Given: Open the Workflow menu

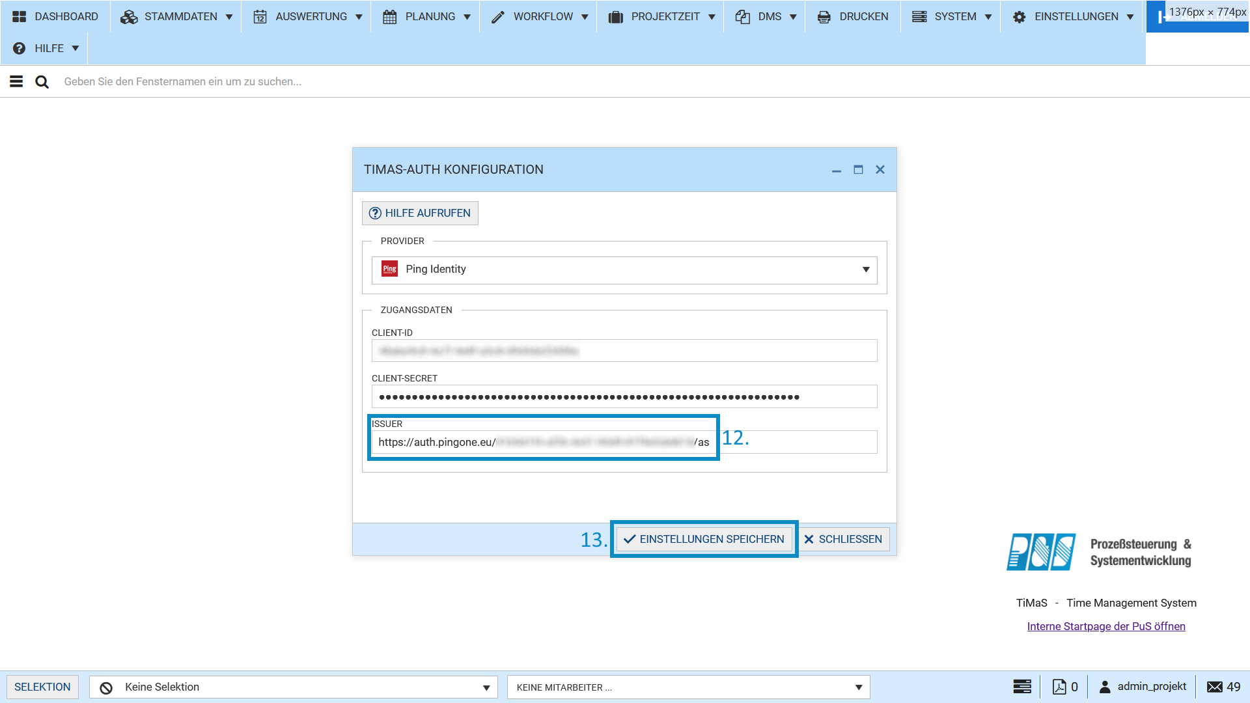Looking at the screenshot, I should [x=539, y=16].
